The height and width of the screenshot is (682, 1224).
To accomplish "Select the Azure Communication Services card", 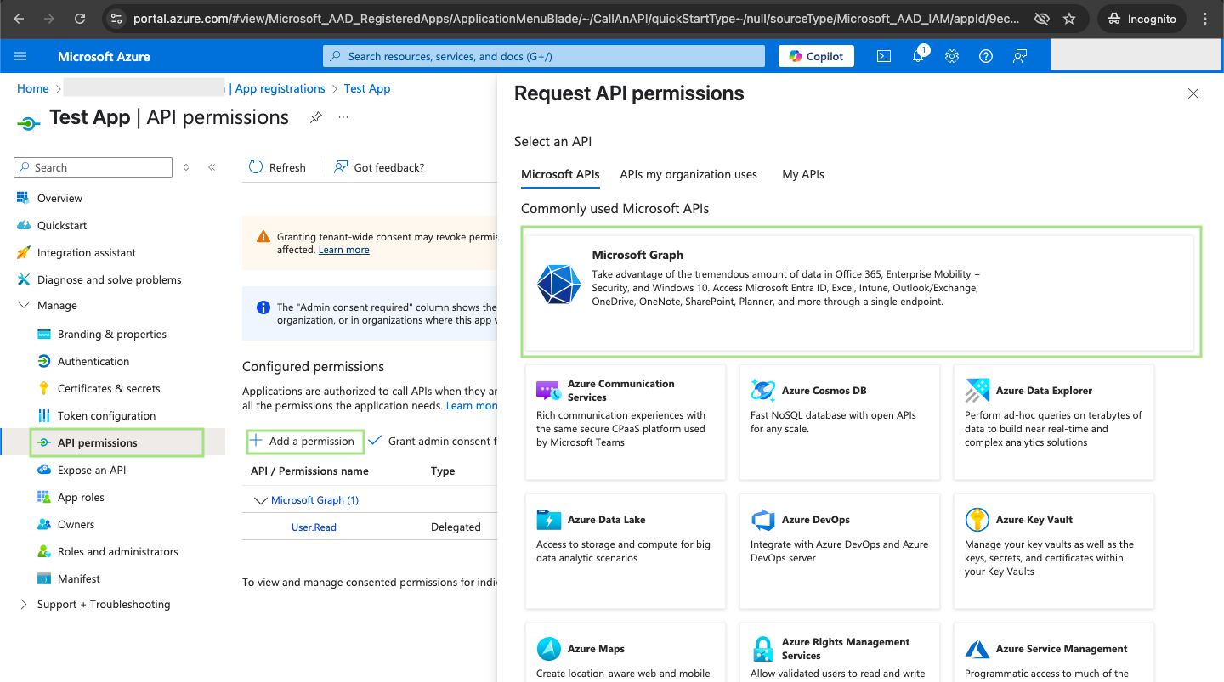I will [x=626, y=422].
